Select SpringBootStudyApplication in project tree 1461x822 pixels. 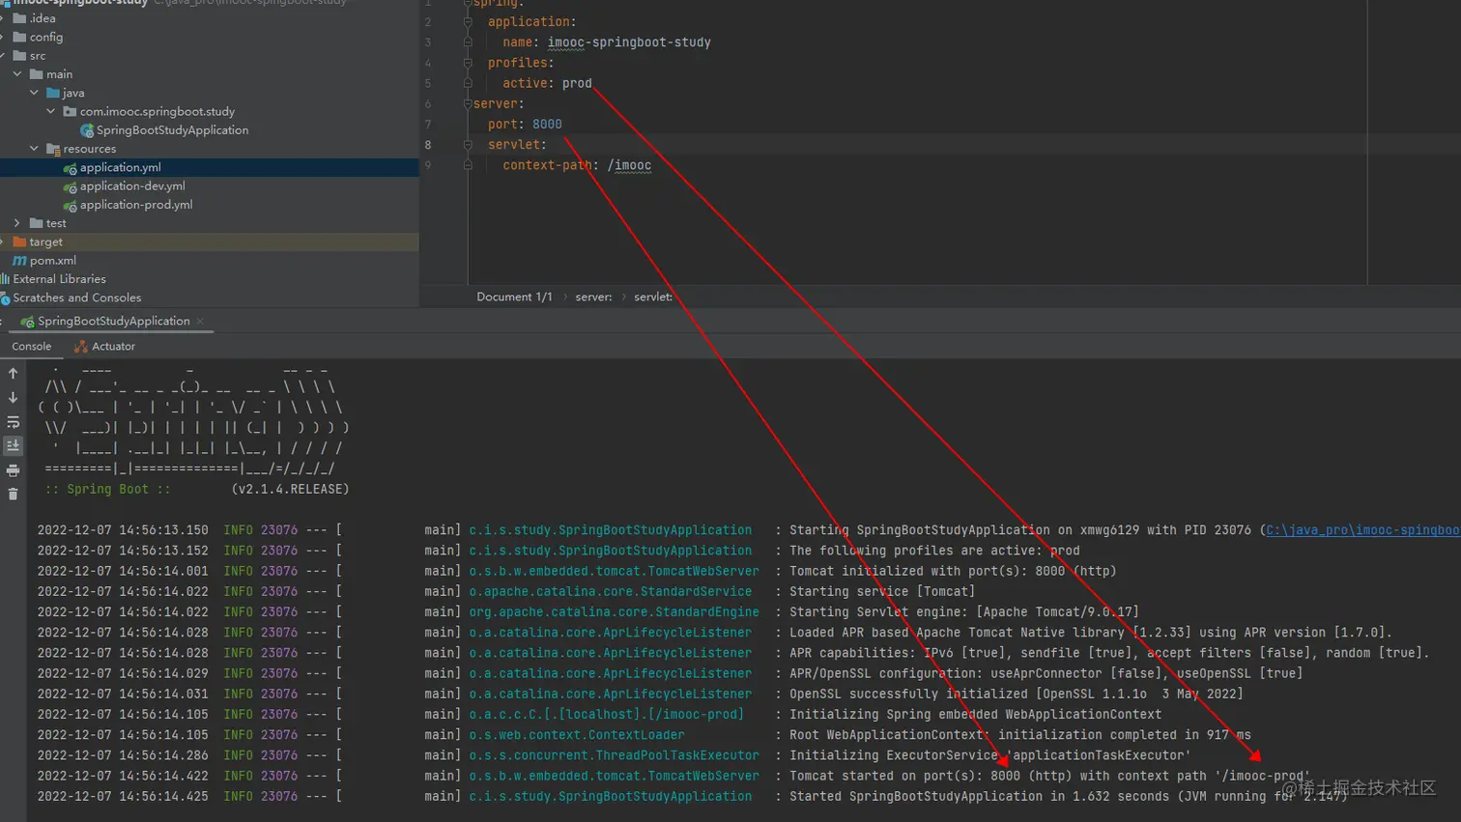[172, 129]
